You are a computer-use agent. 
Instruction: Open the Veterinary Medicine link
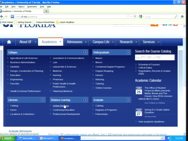[x=63, y=91]
